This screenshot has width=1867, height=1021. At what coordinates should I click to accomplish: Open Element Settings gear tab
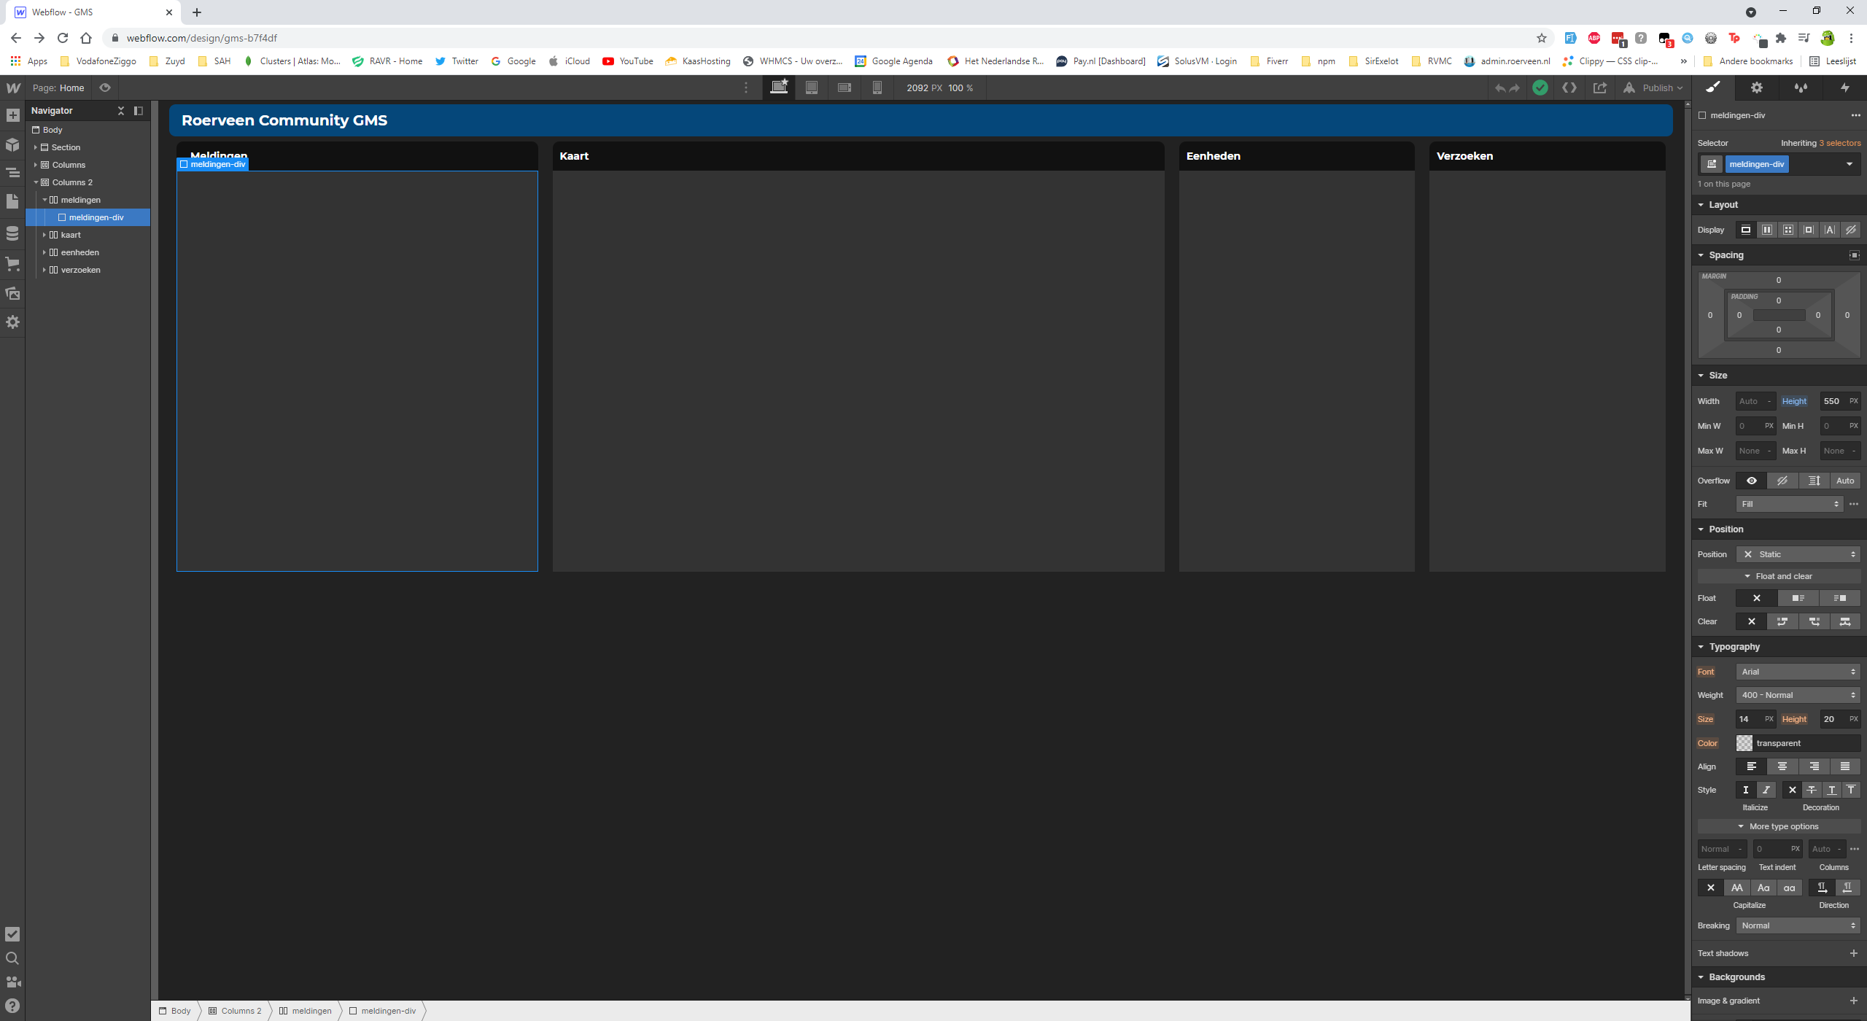1757,88
